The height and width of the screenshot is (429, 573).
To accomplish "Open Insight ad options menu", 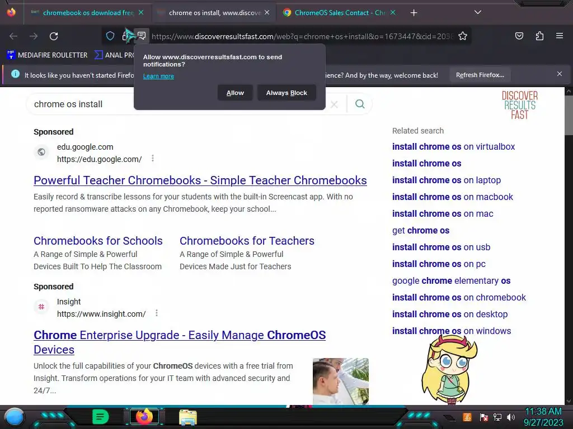I will tap(157, 313).
